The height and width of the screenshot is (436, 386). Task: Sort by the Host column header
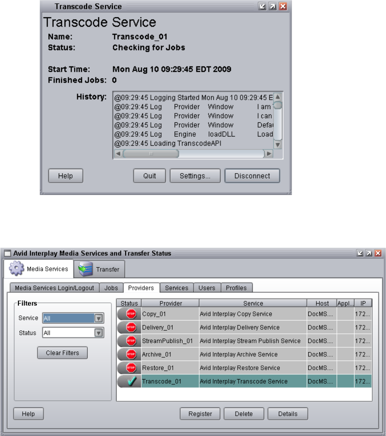click(322, 303)
